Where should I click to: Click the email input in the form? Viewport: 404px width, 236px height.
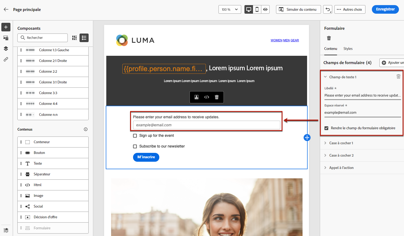click(207, 125)
